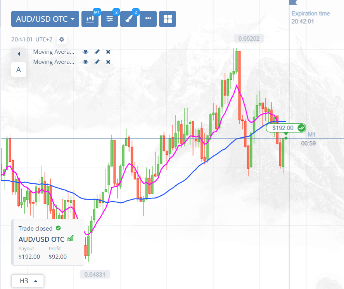Edit the first Moving Average indicator

click(97, 52)
